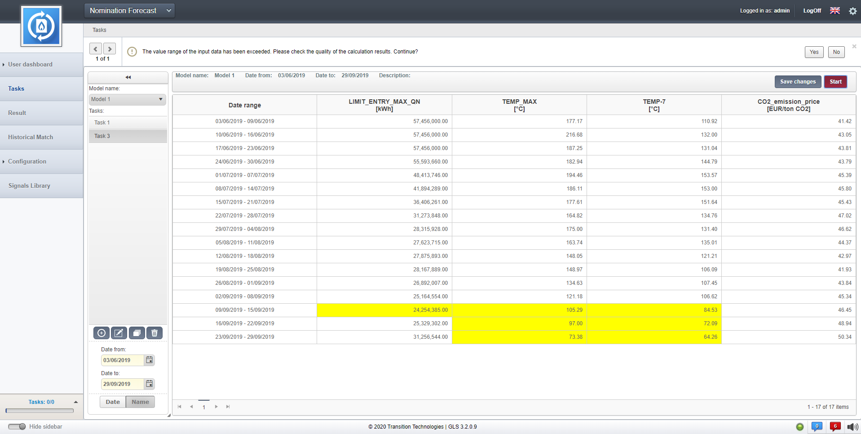Viewport: 861px width, 434px height.
Task: Open the Model name dropdown
Action: pyautogui.click(x=128, y=99)
